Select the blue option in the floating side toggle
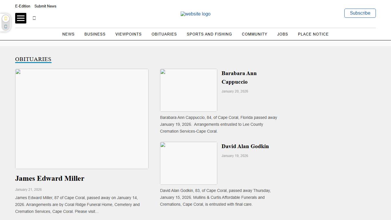Viewport: 391px width, 220px height. pyautogui.click(x=6, y=26)
